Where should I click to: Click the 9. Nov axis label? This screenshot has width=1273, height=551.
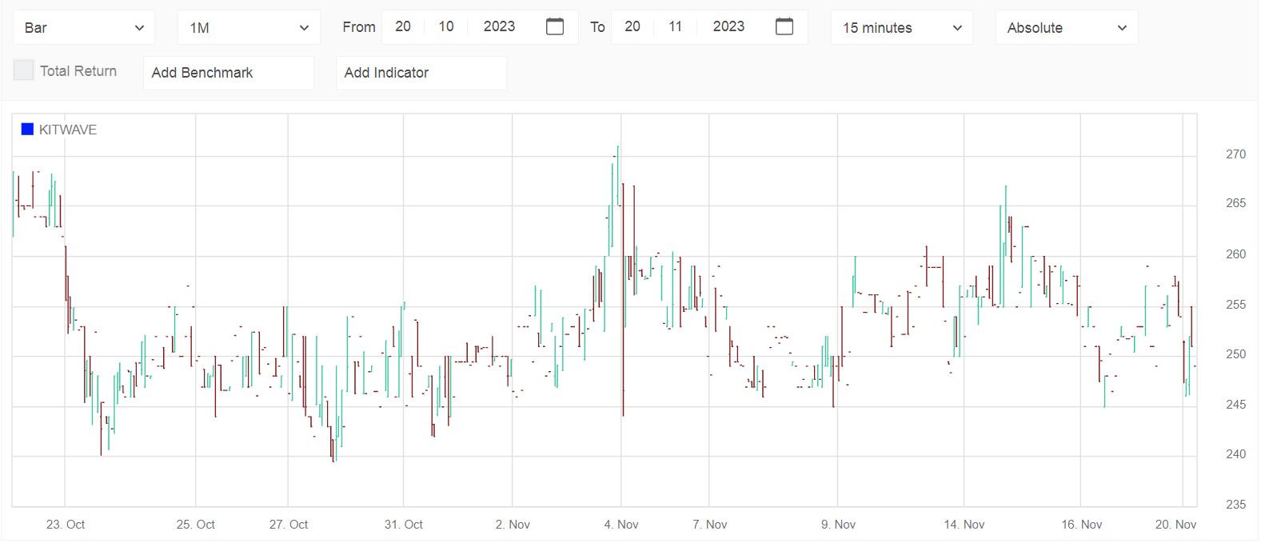(x=838, y=525)
